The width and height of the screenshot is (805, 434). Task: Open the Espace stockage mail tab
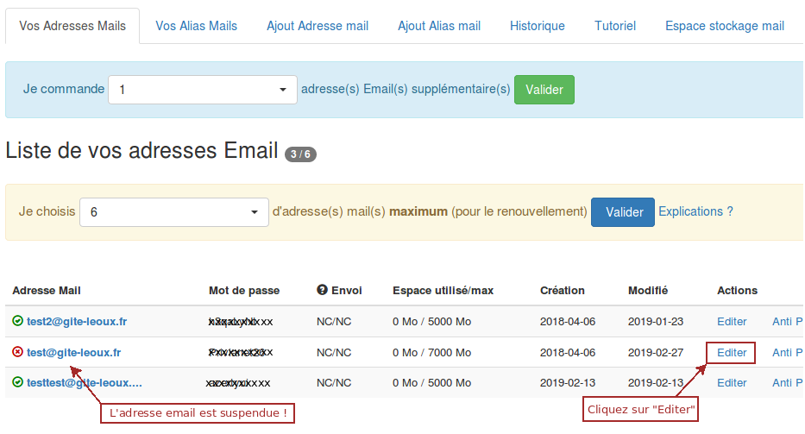pyautogui.click(x=725, y=26)
